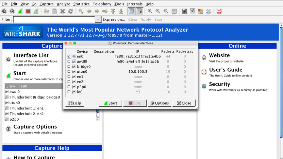Image resolution: width=283 pixels, height=159 pixels.
Task: Check the p2p0 interface checkbox
Action: [x=69, y=87]
